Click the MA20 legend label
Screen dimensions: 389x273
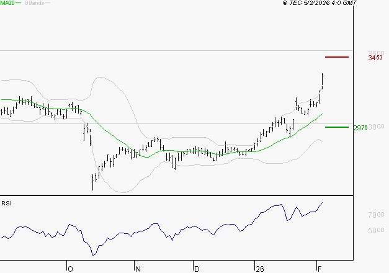7,3
